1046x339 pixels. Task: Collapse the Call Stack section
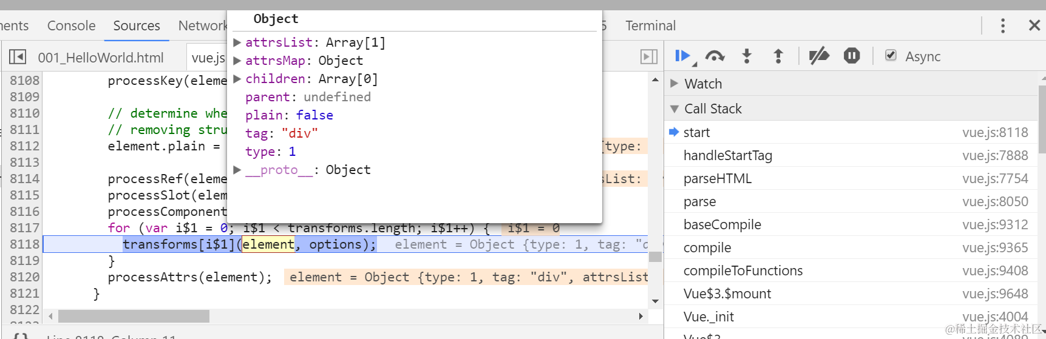pos(674,109)
